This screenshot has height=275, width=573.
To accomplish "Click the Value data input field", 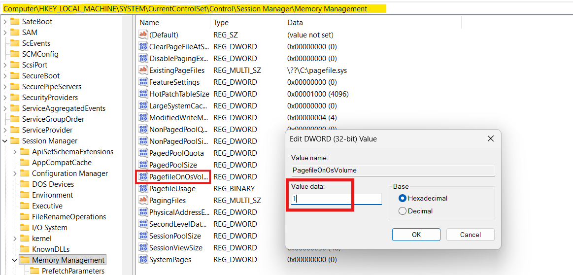I will [336, 199].
